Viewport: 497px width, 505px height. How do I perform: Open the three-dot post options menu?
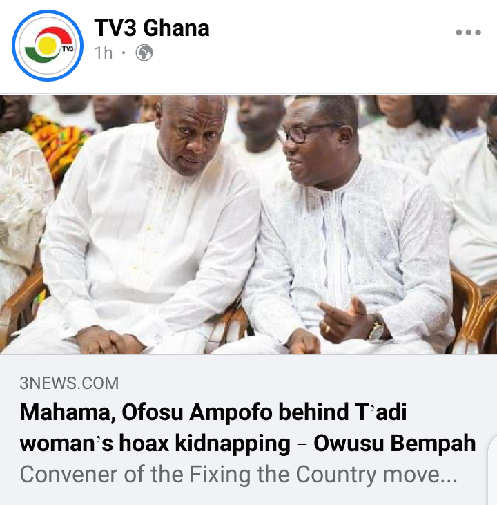pos(468,32)
